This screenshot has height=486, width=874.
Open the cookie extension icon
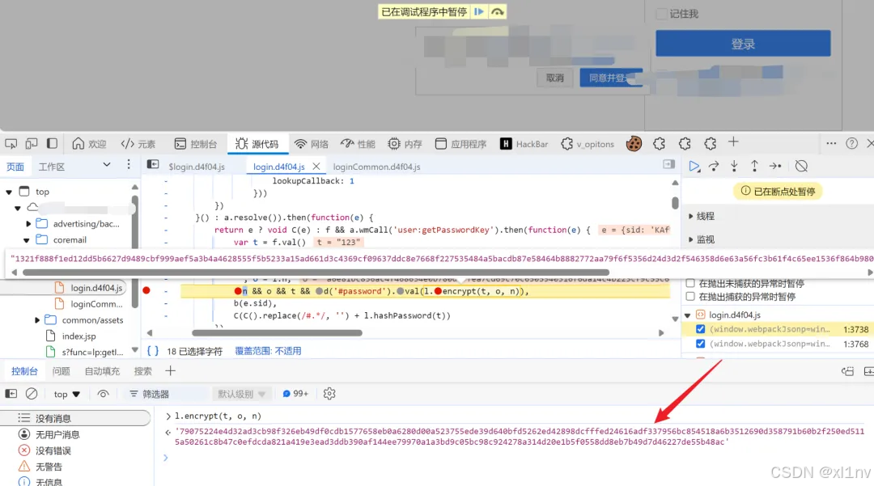[x=634, y=144]
